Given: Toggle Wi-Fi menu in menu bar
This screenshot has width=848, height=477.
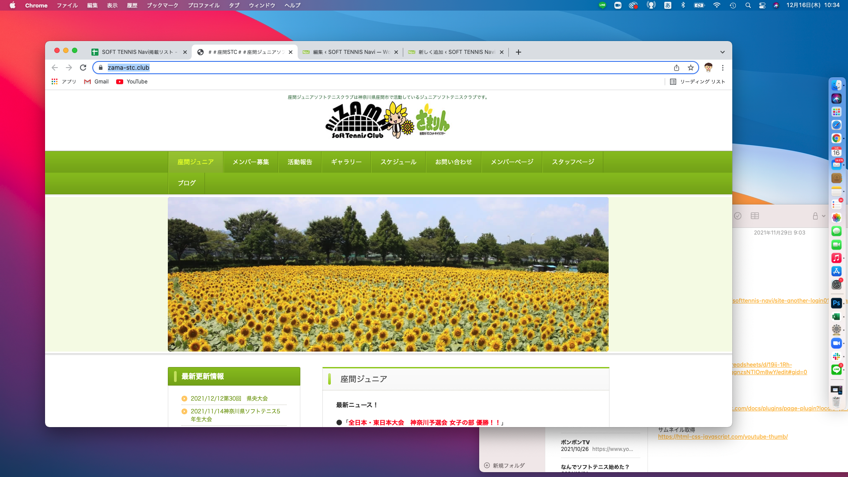Looking at the screenshot, I should coord(716,5).
